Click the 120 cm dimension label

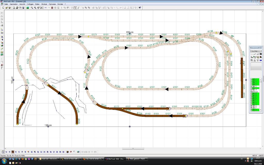tap(48, 125)
